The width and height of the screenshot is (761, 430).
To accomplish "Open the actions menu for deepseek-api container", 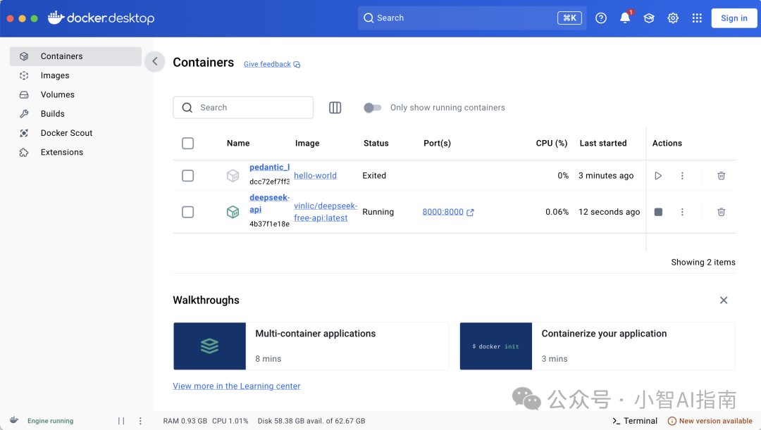I will (682, 211).
